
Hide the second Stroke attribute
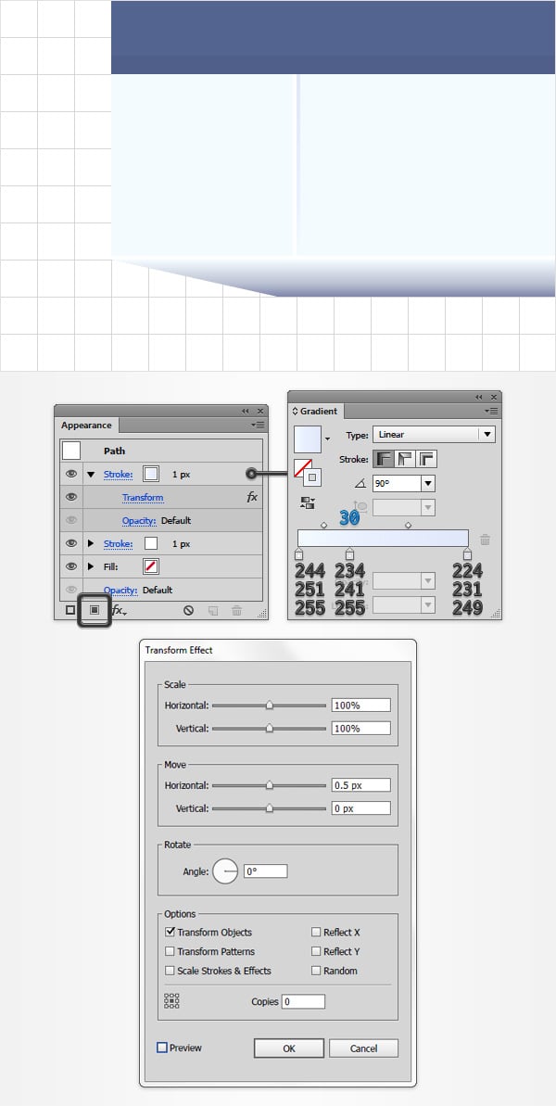(71, 544)
